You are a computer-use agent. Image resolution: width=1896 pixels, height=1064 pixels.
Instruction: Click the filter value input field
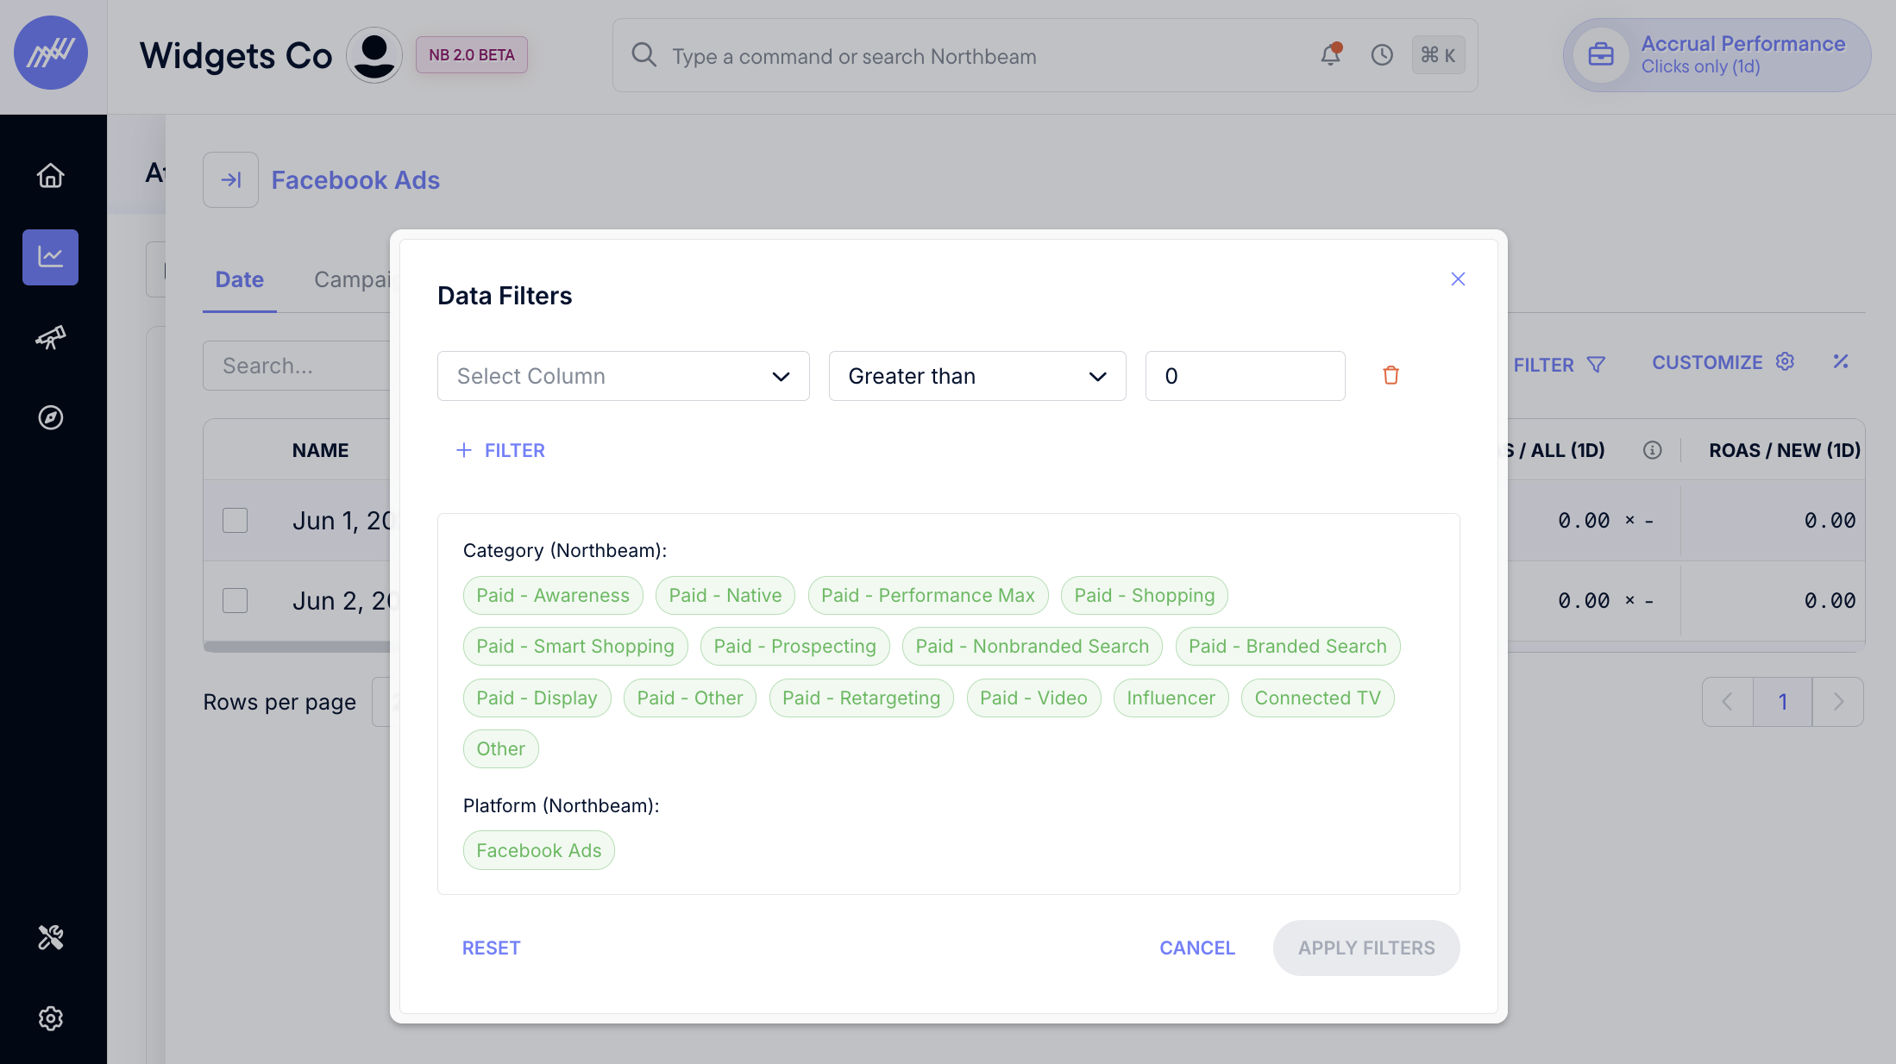1246,376
